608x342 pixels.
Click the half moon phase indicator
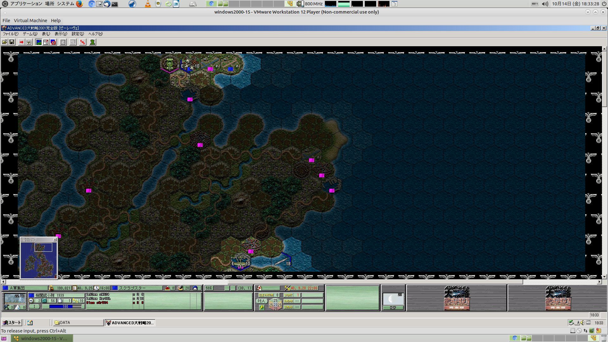(x=393, y=299)
